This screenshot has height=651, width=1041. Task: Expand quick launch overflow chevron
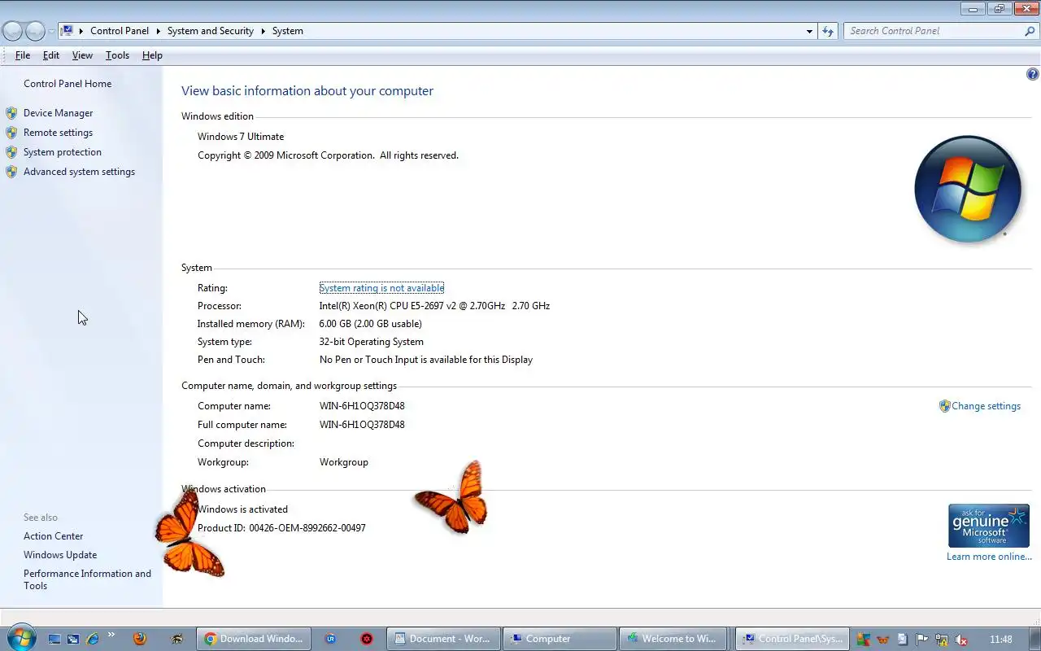pos(111,636)
